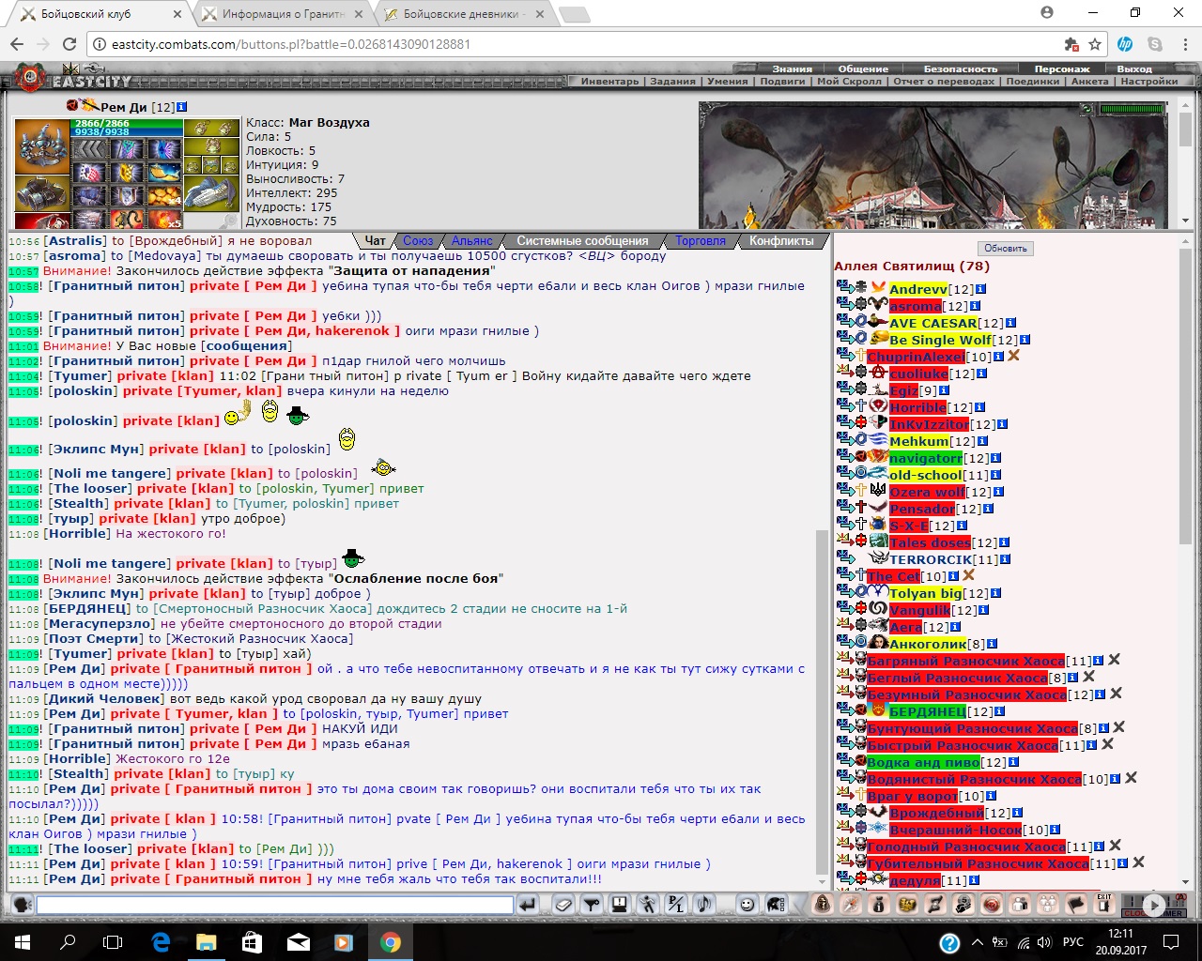Click the round play button at bottom right
Image resolution: width=1202 pixels, height=961 pixels.
[1154, 907]
